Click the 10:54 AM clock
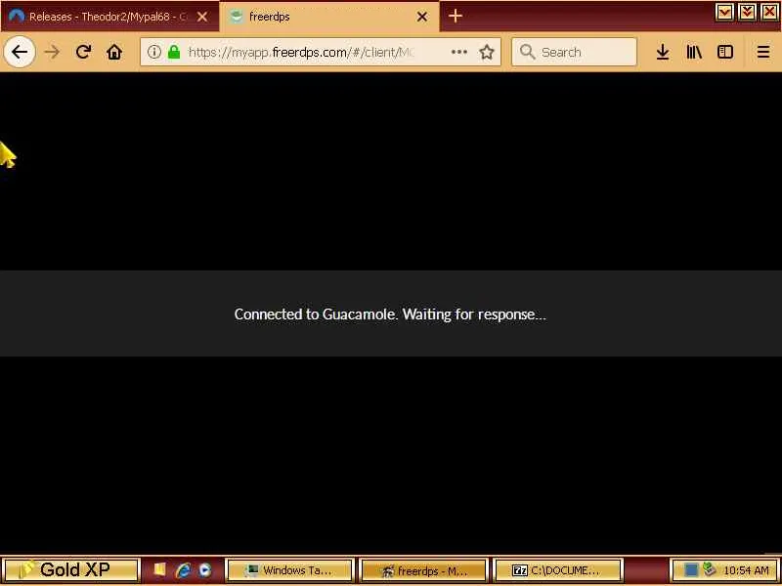 pyautogui.click(x=746, y=570)
